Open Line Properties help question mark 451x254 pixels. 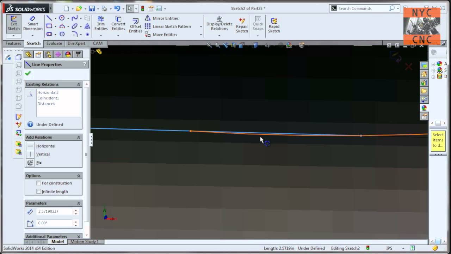point(85,64)
